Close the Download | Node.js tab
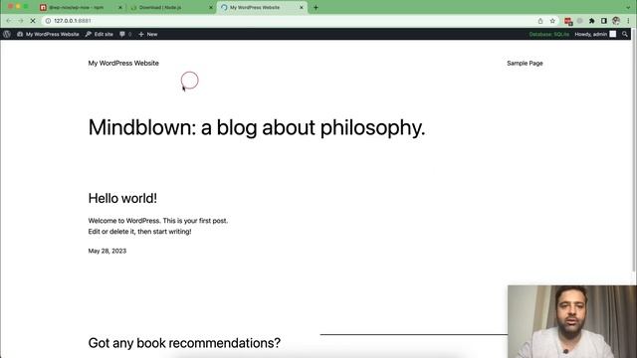Image resolution: width=637 pixels, height=358 pixels. tap(211, 7)
